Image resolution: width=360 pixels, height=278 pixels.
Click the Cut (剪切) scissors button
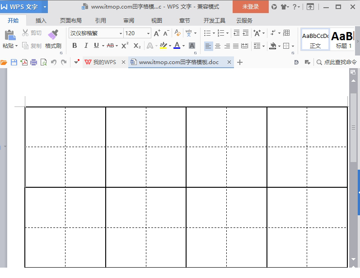(32, 33)
